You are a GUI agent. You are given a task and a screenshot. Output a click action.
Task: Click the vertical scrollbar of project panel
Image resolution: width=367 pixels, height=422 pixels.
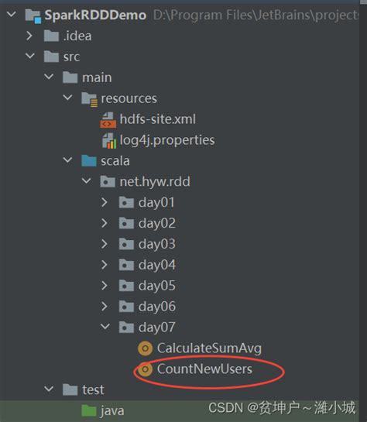pos(363,211)
